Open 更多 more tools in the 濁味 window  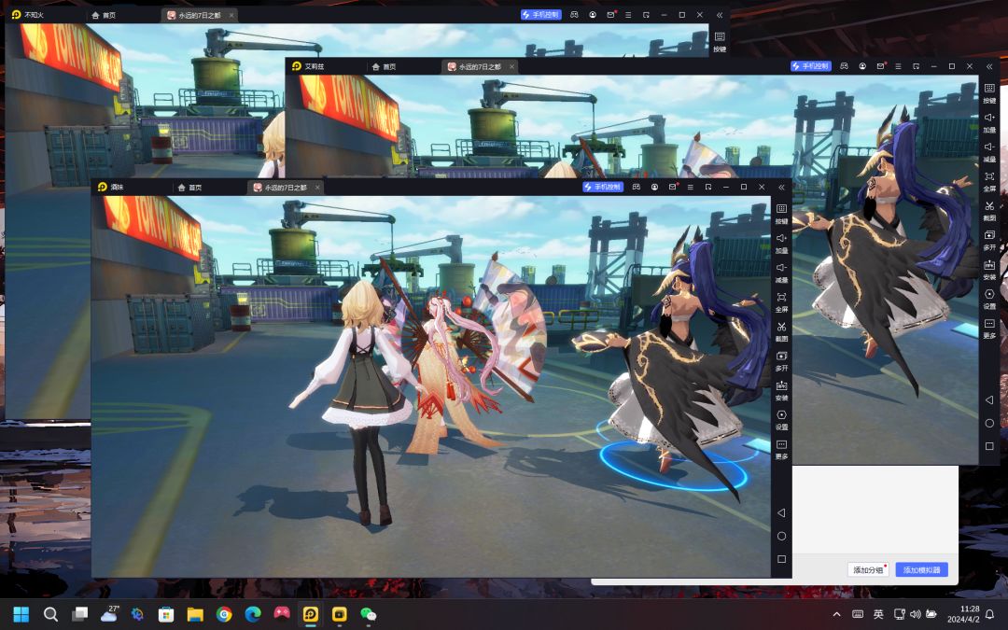tap(781, 450)
